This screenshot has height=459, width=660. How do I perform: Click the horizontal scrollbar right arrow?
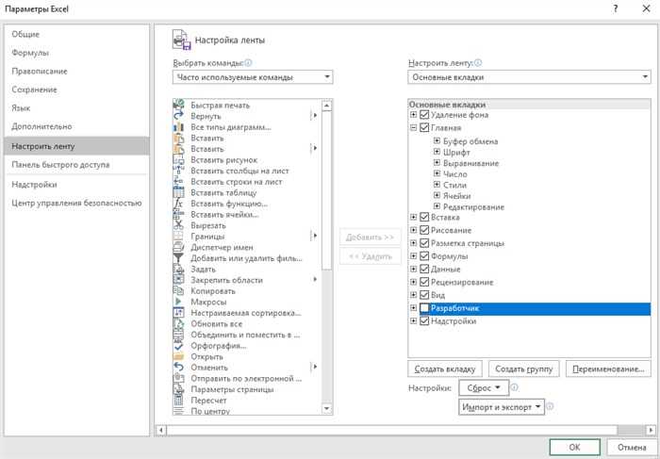coord(652,430)
